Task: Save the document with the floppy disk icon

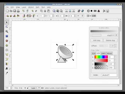Action: [x=15, y=11]
